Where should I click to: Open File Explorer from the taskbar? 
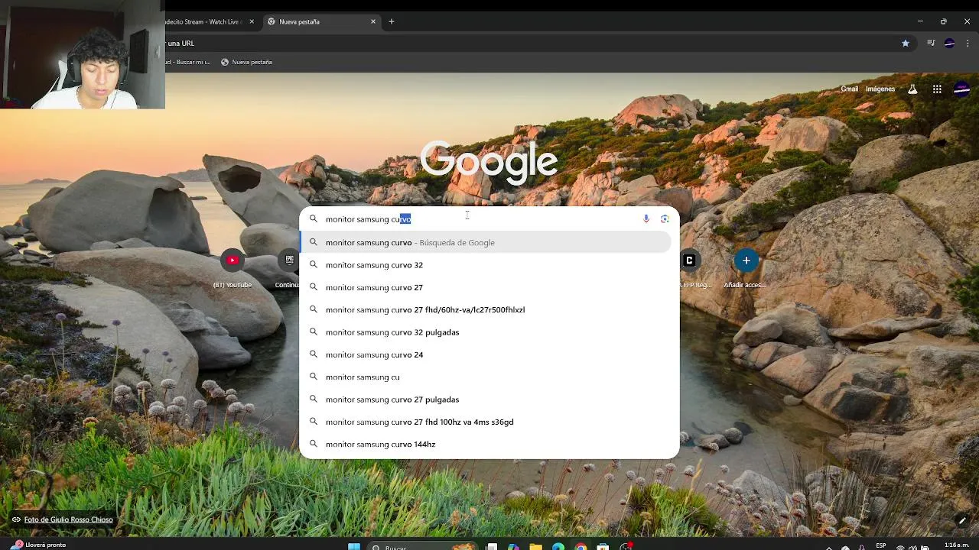pos(536,546)
